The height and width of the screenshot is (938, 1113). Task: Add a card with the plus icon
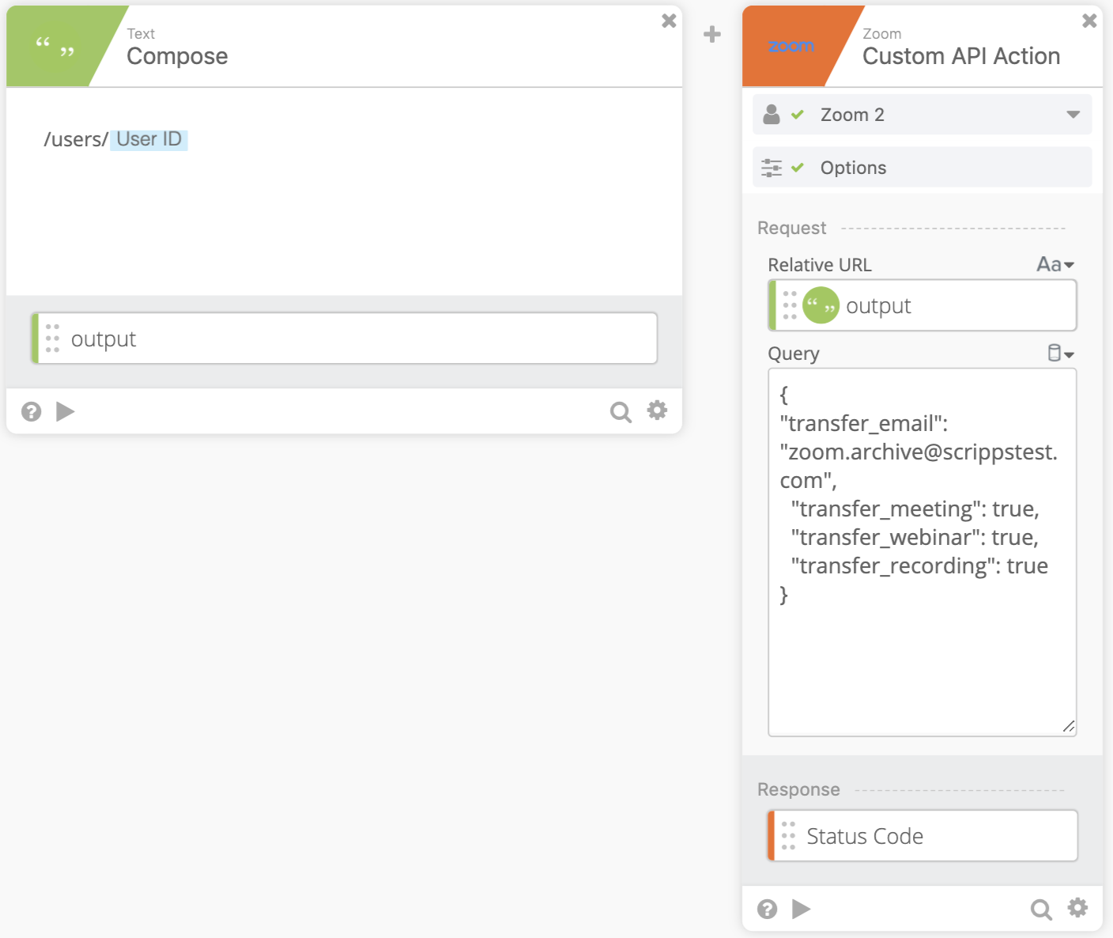712,34
